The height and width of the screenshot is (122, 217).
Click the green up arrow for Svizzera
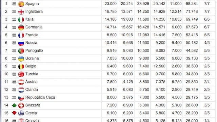point(14,105)
